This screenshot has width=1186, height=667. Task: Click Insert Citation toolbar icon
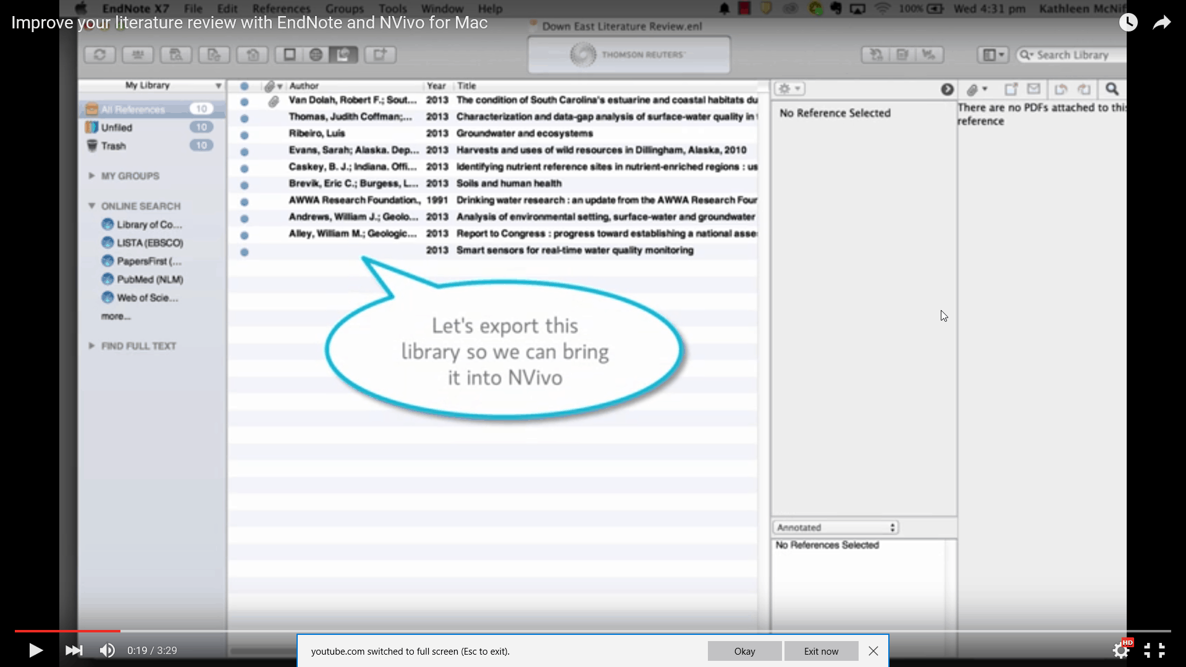point(876,55)
